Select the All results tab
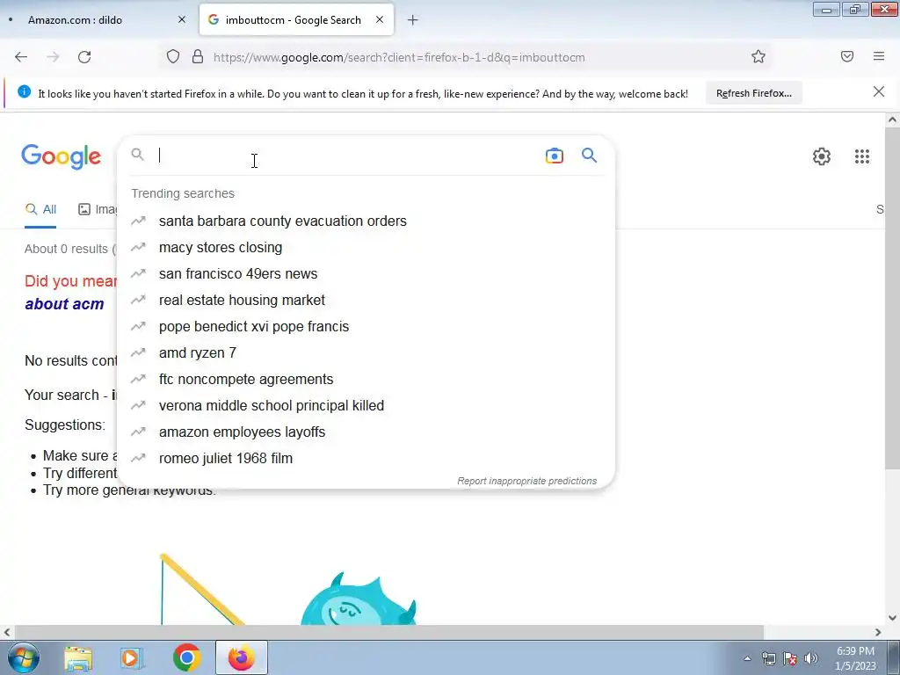Image resolution: width=900 pixels, height=675 pixels. click(x=40, y=209)
